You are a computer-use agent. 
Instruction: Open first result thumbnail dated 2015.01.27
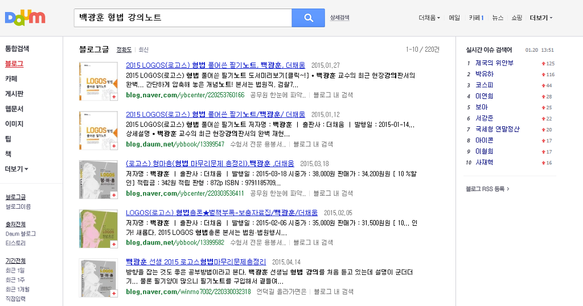98,81
